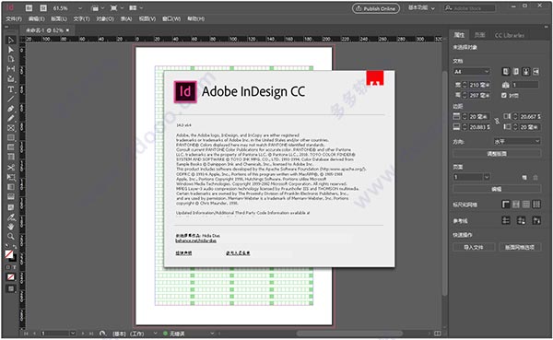Open the zoom level 61.5% dropdown
Screen dimensions: 553x340
[x=80, y=8]
